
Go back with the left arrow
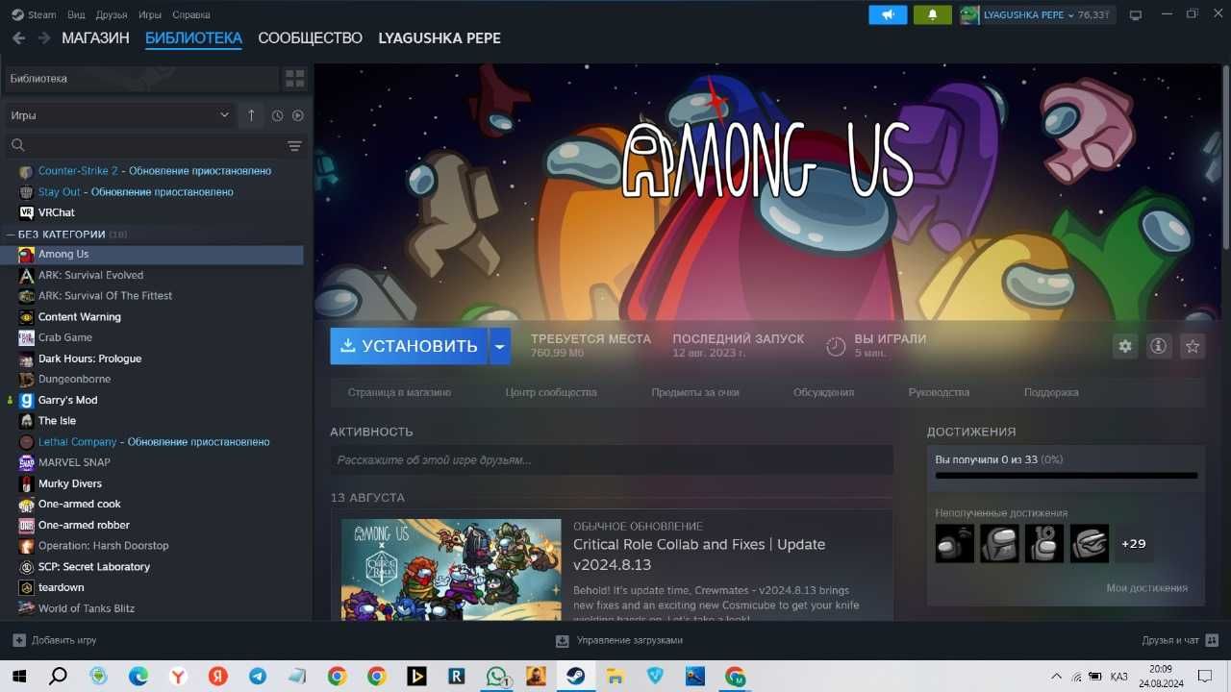tap(18, 38)
